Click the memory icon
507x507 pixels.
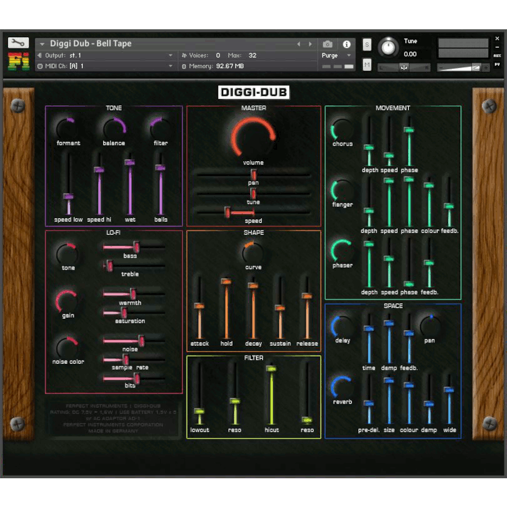184,66
